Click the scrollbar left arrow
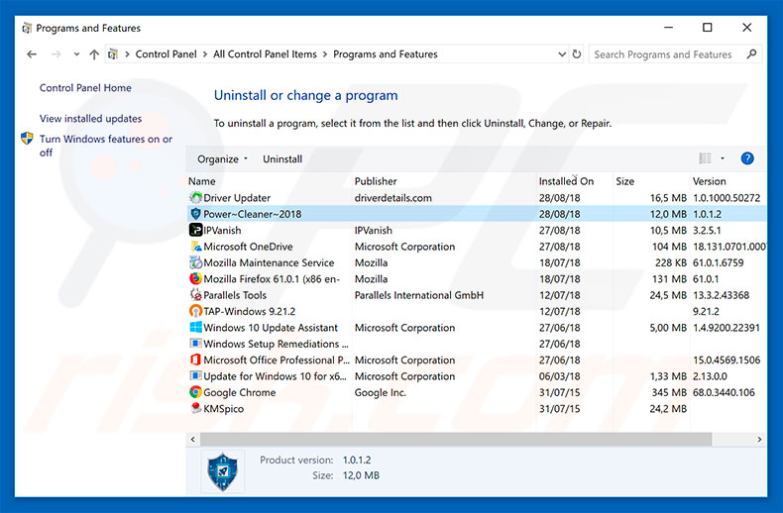This screenshot has width=783, height=513. (x=193, y=439)
